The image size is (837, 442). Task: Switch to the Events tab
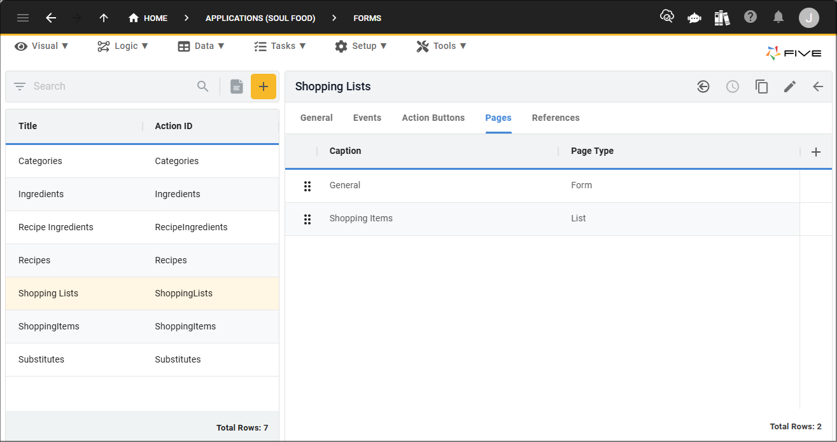point(367,118)
